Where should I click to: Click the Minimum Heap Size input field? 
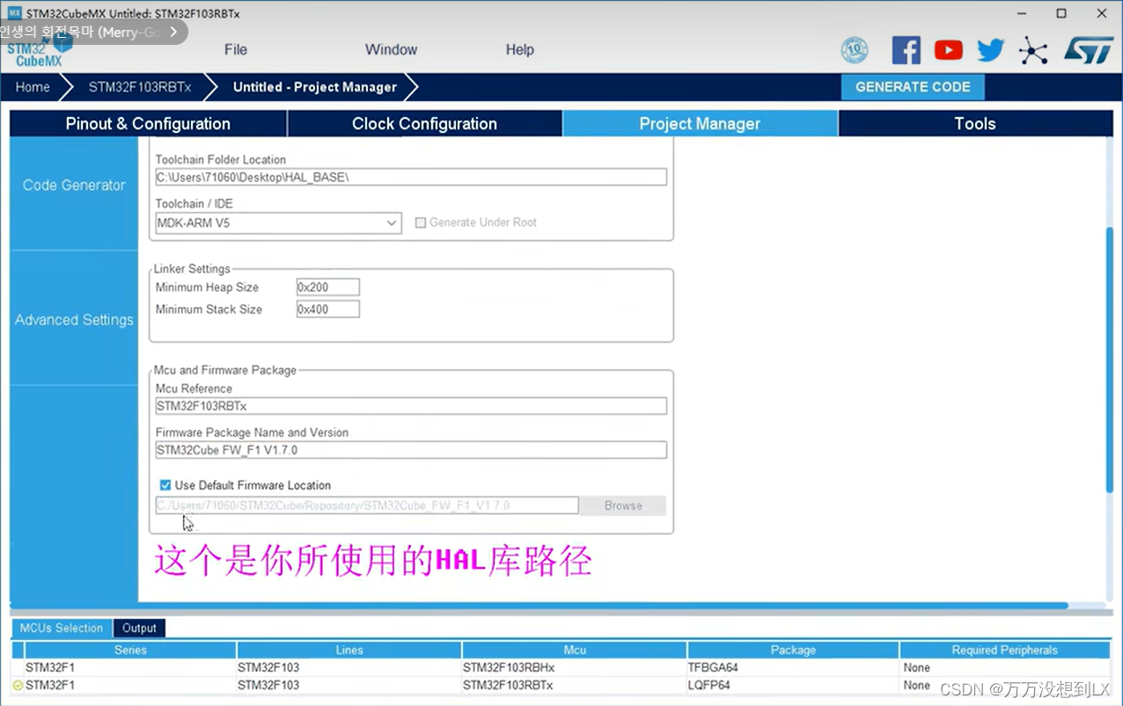327,286
